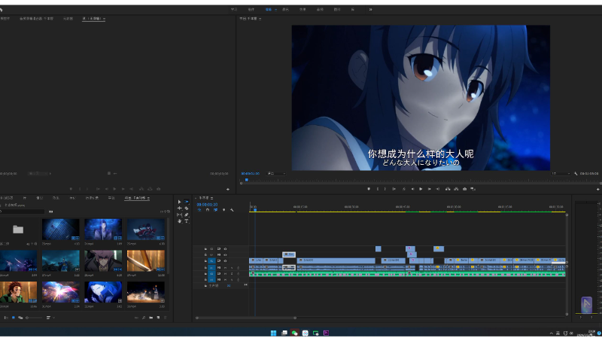This screenshot has width=602, height=341.
Task: Open program monitor panel menu
Action: click(x=260, y=18)
